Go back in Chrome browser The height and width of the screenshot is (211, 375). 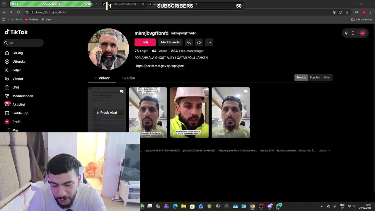click(x=4, y=12)
